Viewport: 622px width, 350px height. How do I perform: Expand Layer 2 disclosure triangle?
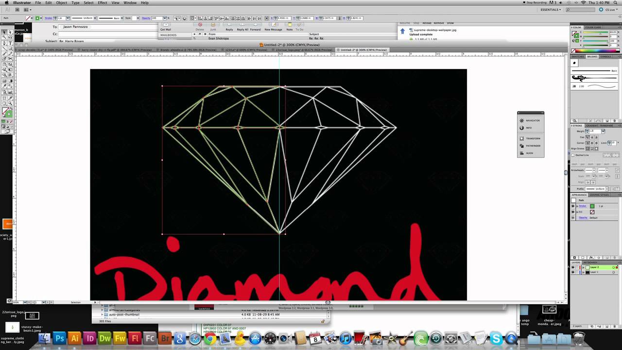tap(583, 267)
